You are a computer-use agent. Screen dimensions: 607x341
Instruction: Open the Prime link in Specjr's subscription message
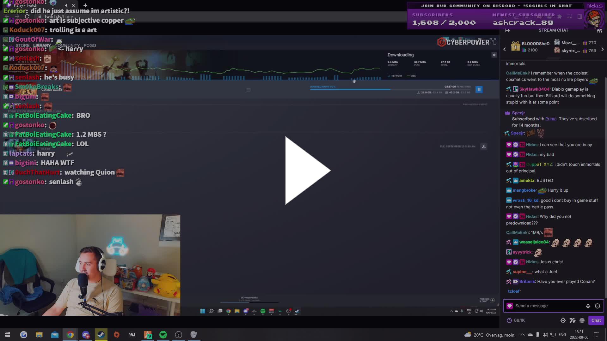pyautogui.click(x=551, y=119)
